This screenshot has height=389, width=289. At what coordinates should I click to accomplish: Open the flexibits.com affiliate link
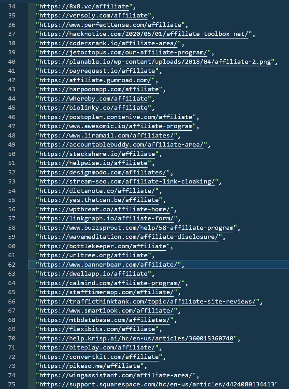point(97,329)
